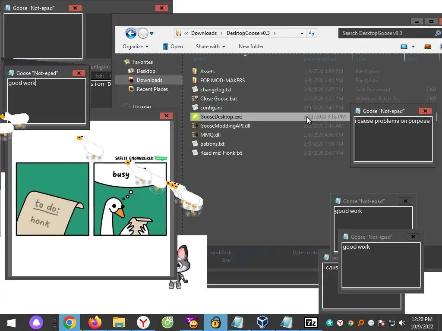Open Google Chrome from the taskbar

click(x=69, y=322)
